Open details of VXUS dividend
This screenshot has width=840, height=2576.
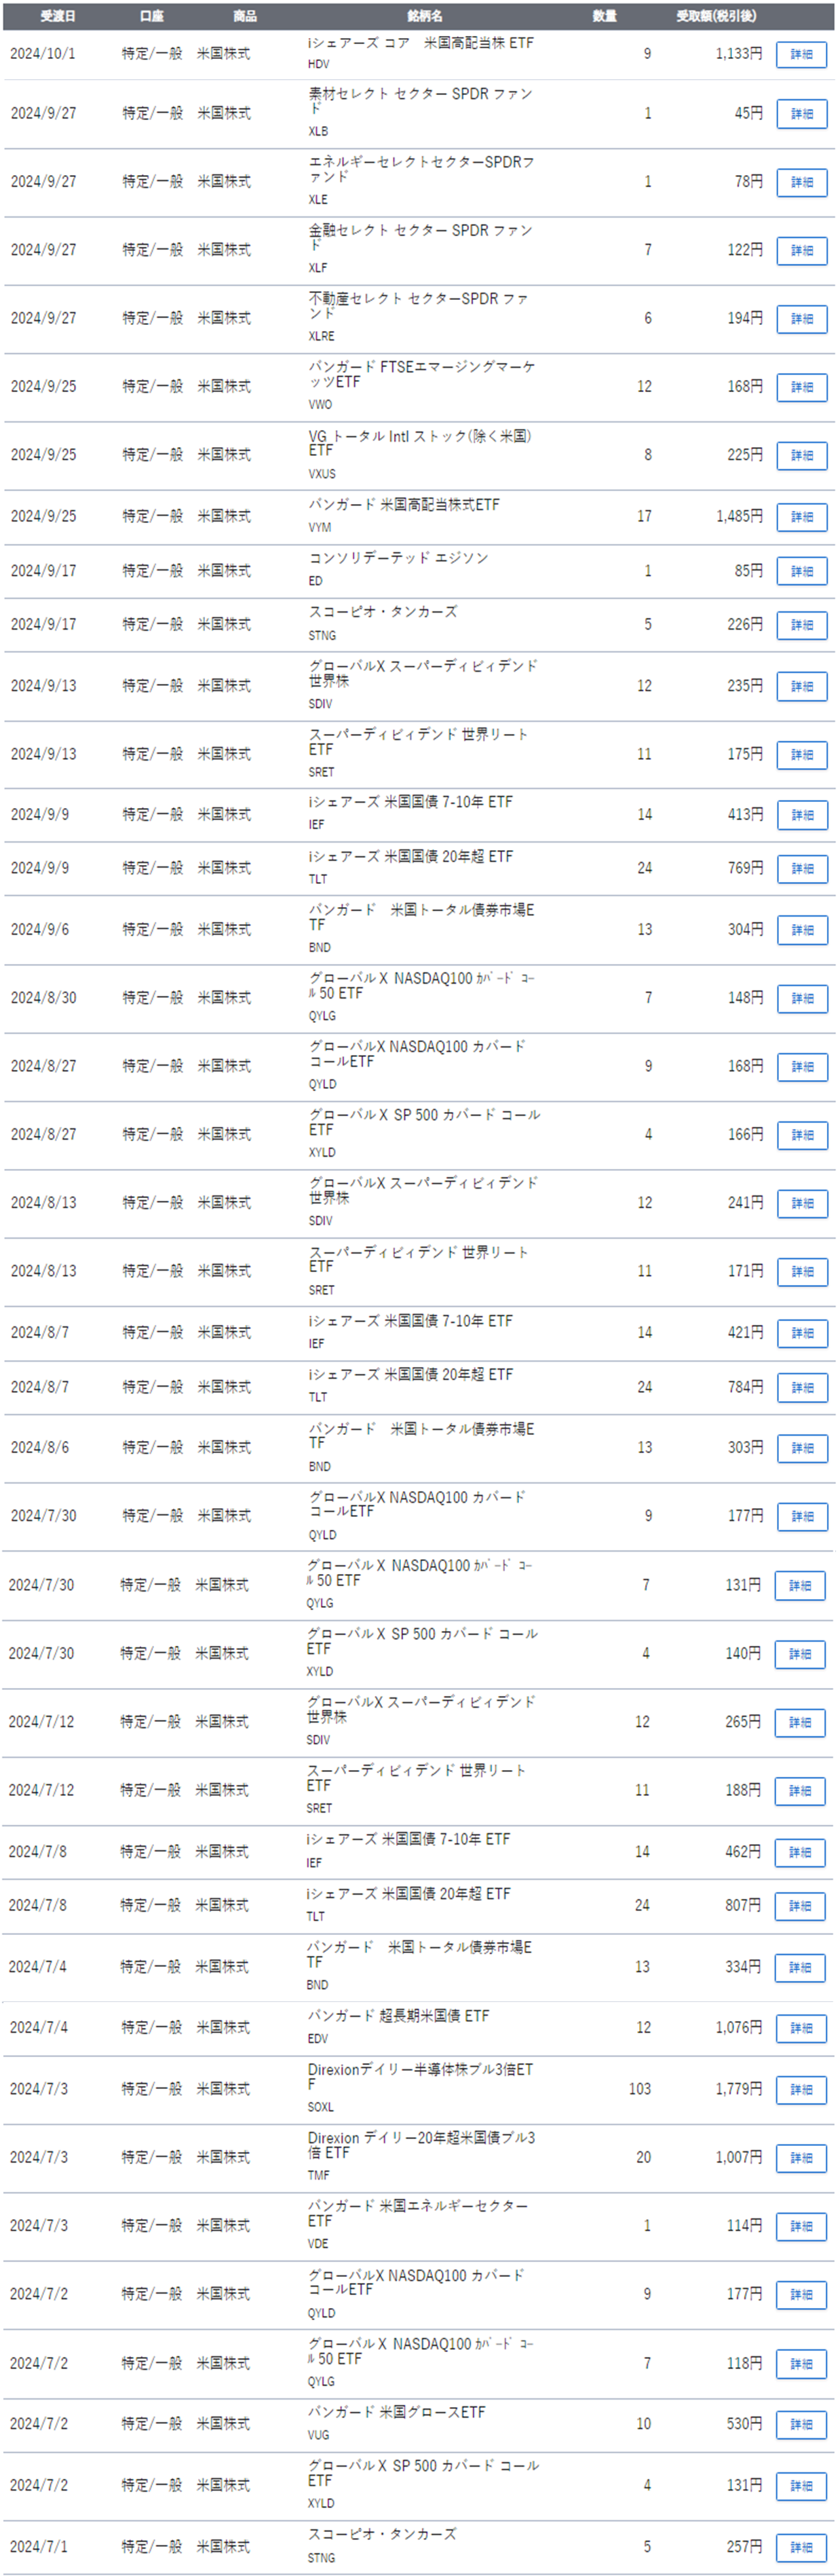point(801,455)
